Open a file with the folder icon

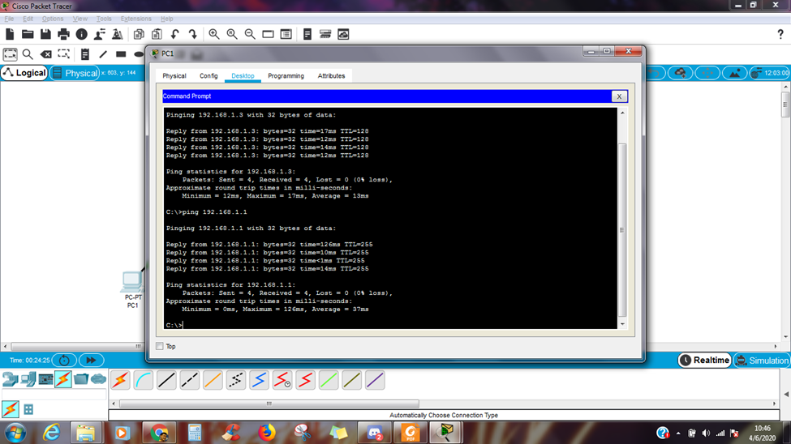point(28,34)
